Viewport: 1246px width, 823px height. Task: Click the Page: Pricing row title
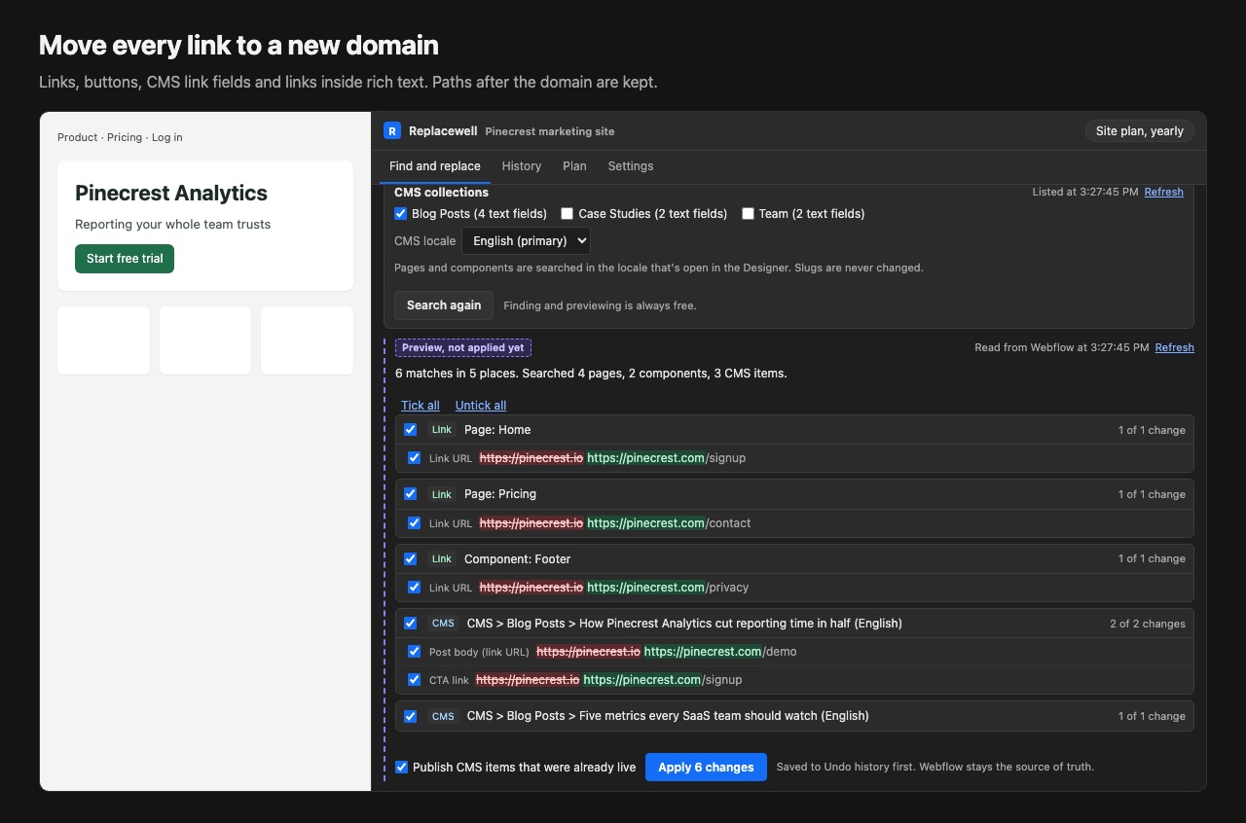coord(500,494)
